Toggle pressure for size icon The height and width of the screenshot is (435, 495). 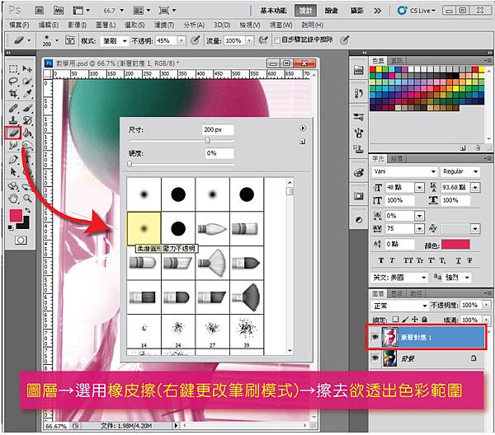tap(344, 40)
